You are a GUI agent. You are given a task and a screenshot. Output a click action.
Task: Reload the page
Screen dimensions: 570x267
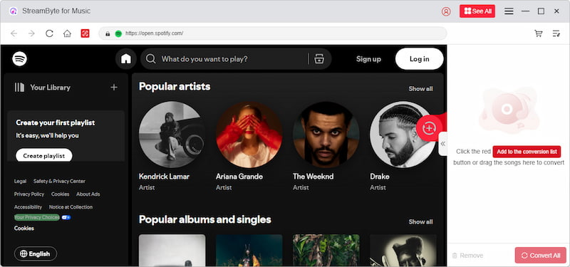pos(49,33)
